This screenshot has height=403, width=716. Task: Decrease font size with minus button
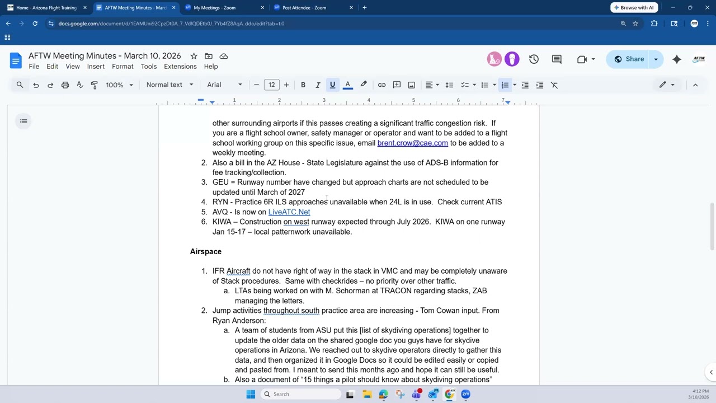[256, 85]
